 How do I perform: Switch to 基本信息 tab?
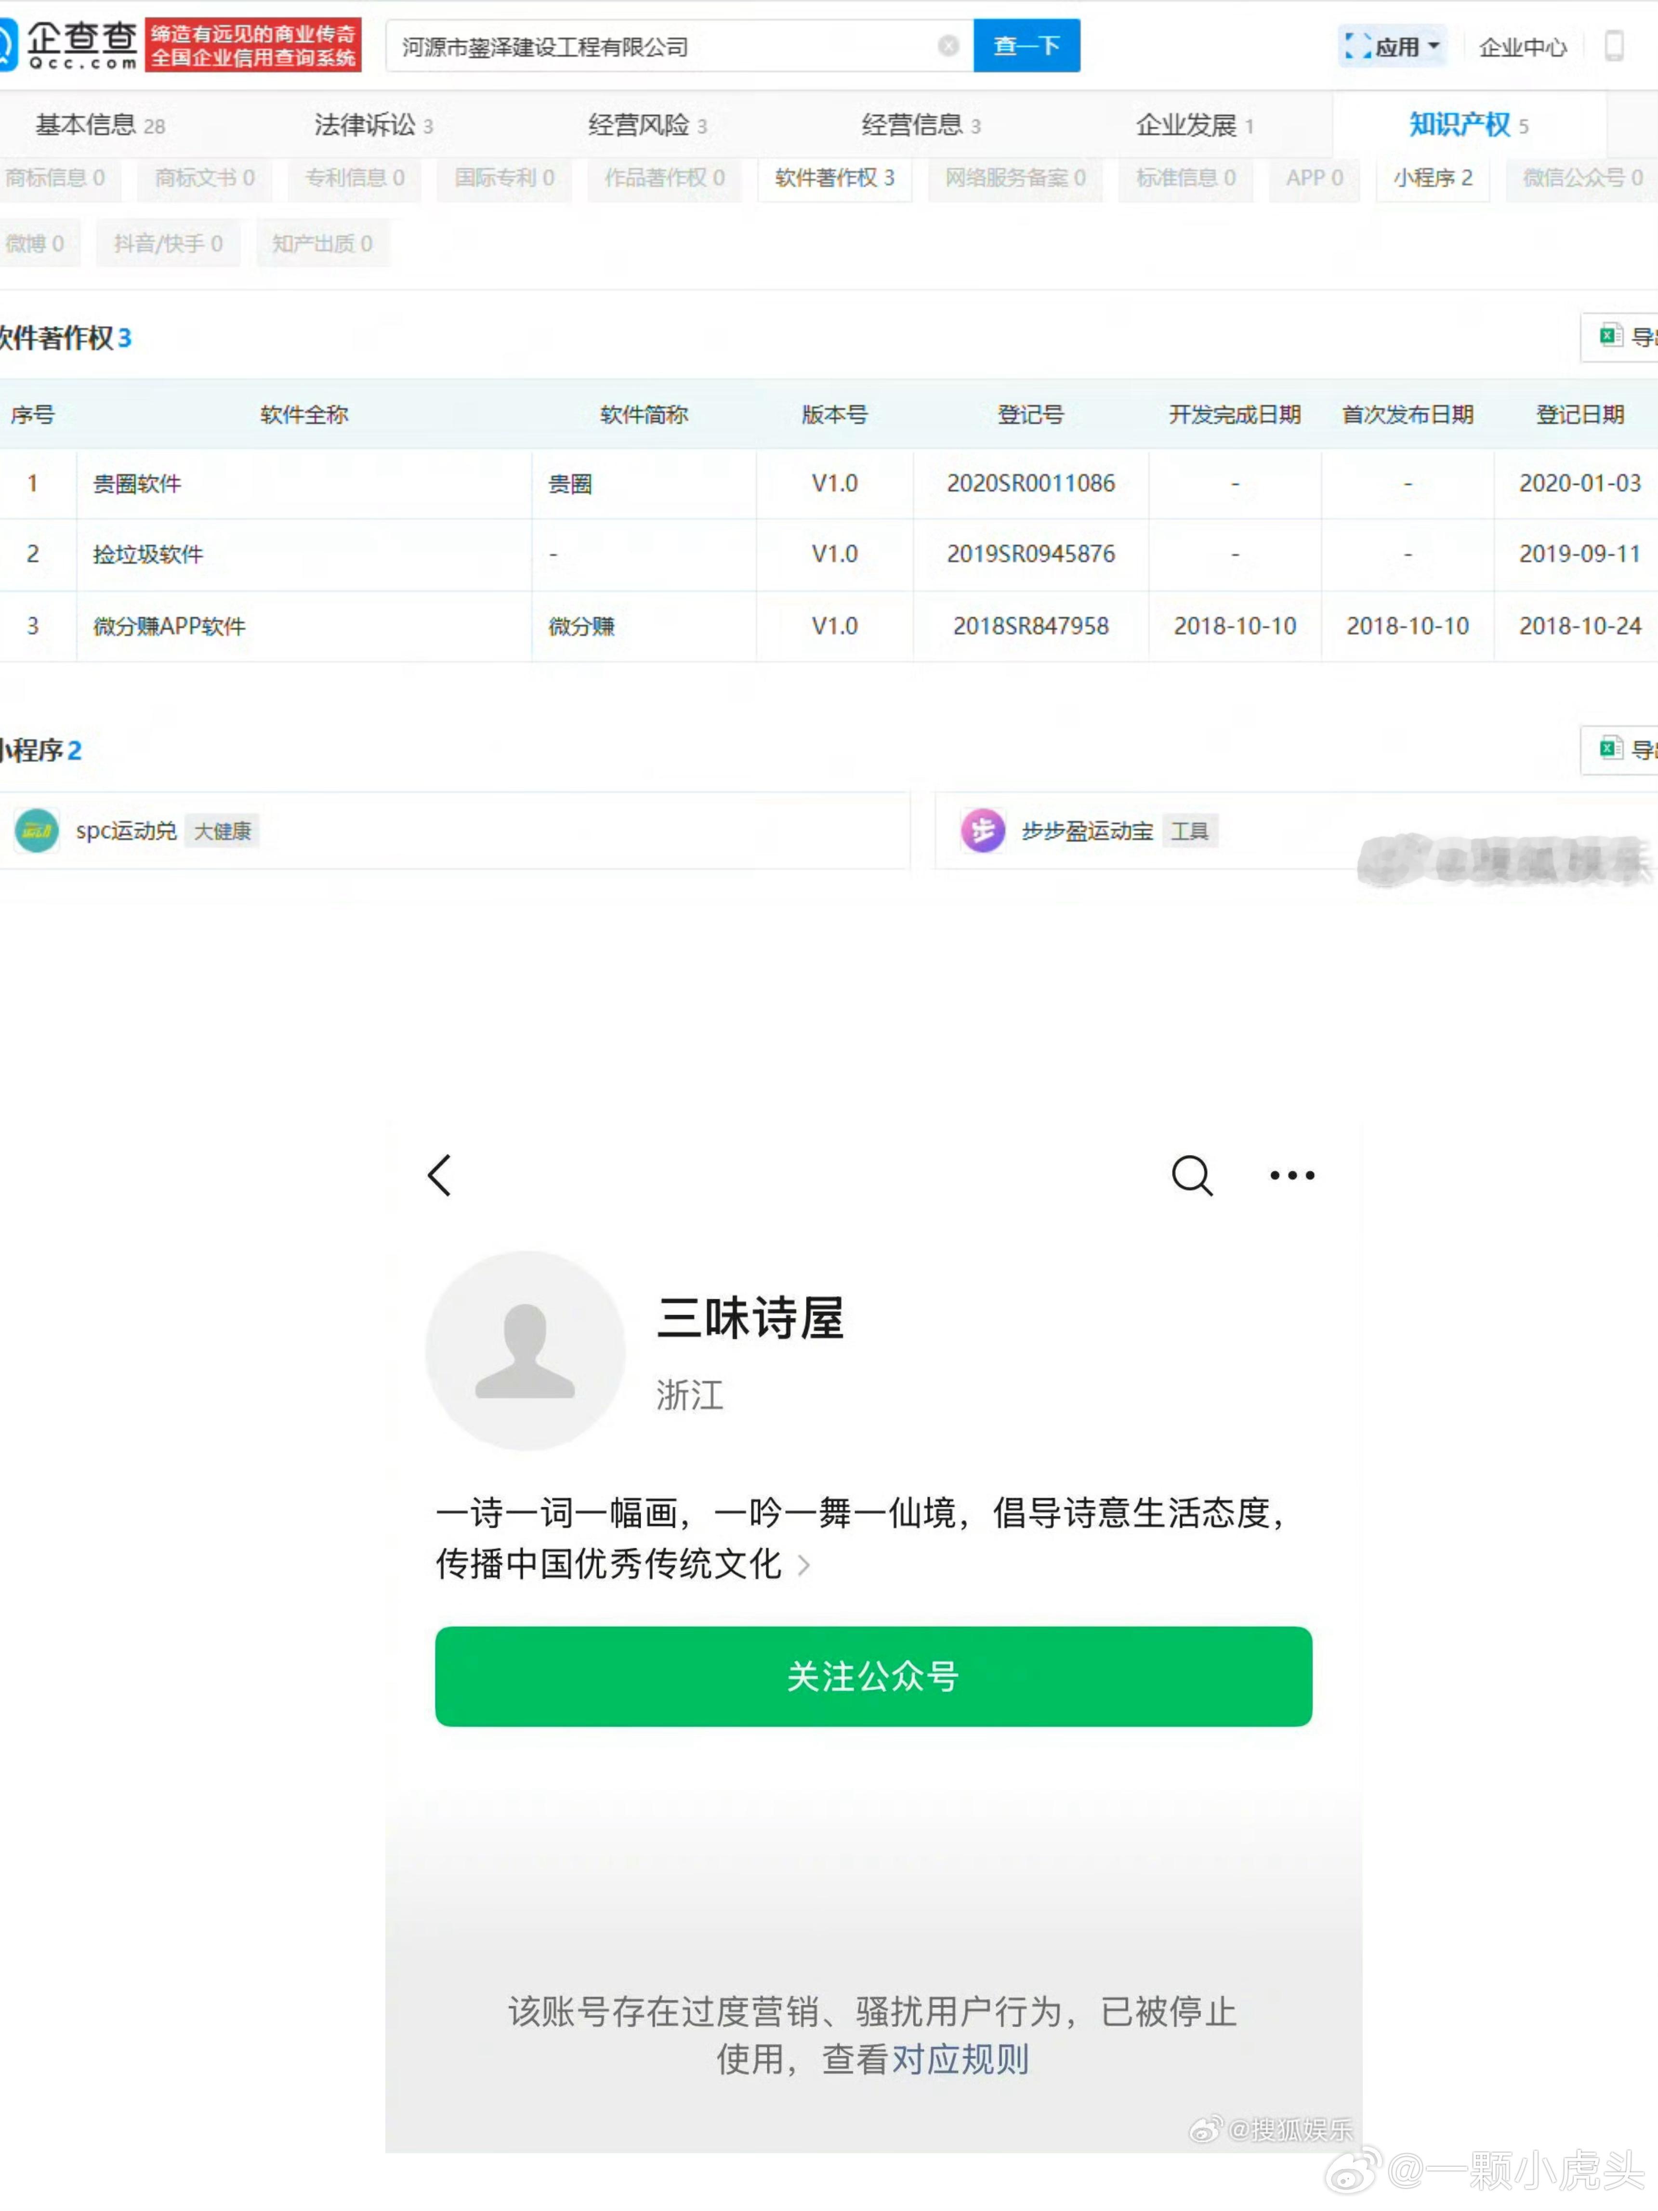click(x=100, y=125)
